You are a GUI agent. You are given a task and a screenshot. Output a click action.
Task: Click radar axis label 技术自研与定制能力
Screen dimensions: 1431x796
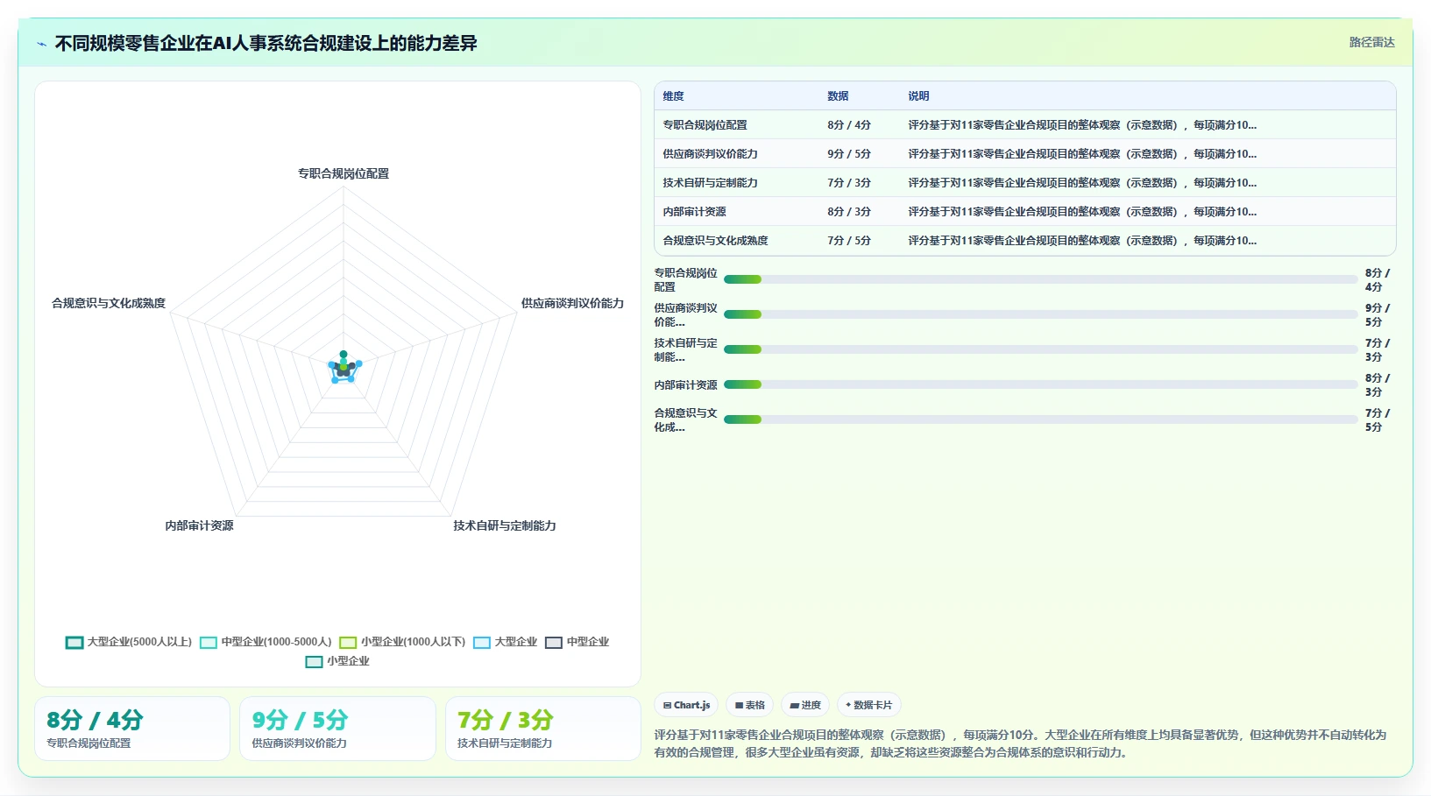click(505, 525)
